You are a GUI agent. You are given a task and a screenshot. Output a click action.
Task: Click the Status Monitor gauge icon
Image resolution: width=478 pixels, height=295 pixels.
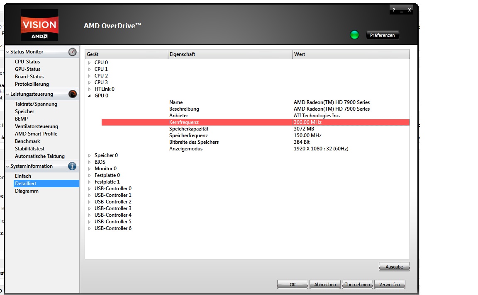(72, 52)
